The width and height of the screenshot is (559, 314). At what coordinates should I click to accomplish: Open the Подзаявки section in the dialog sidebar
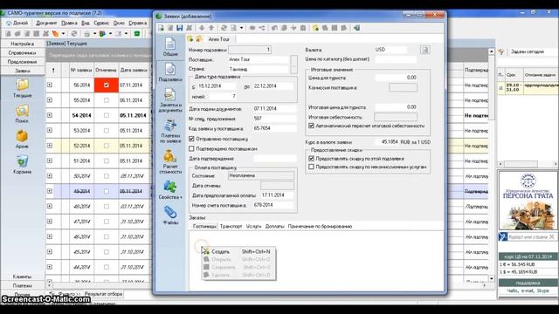(x=170, y=72)
